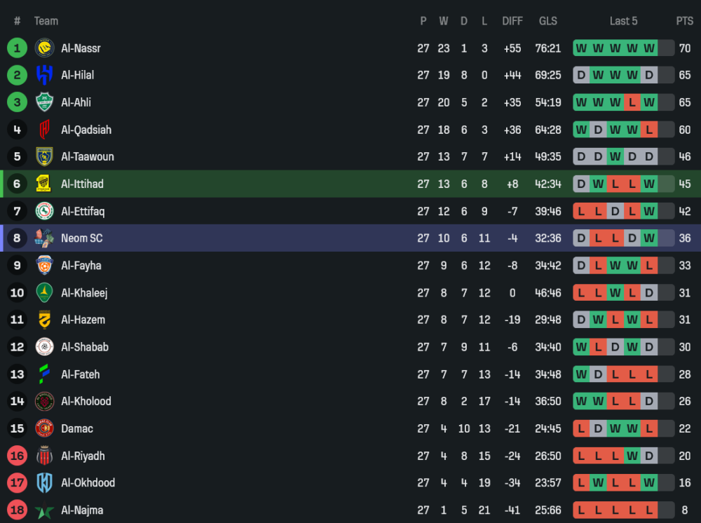
Task: Click the Neom SC team logo
Action: [x=45, y=238]
